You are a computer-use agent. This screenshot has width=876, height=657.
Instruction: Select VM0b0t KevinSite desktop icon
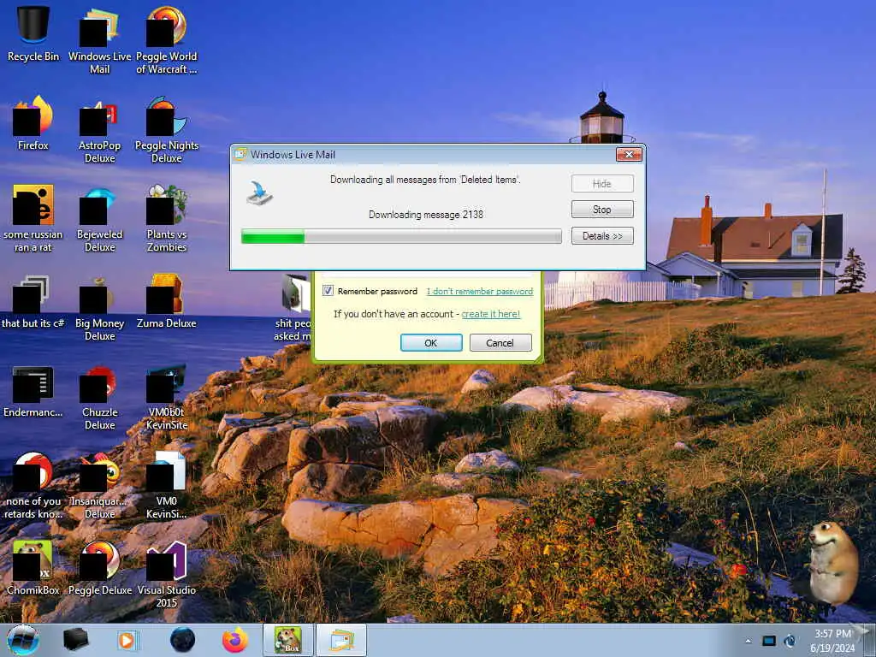pos(167,395)
